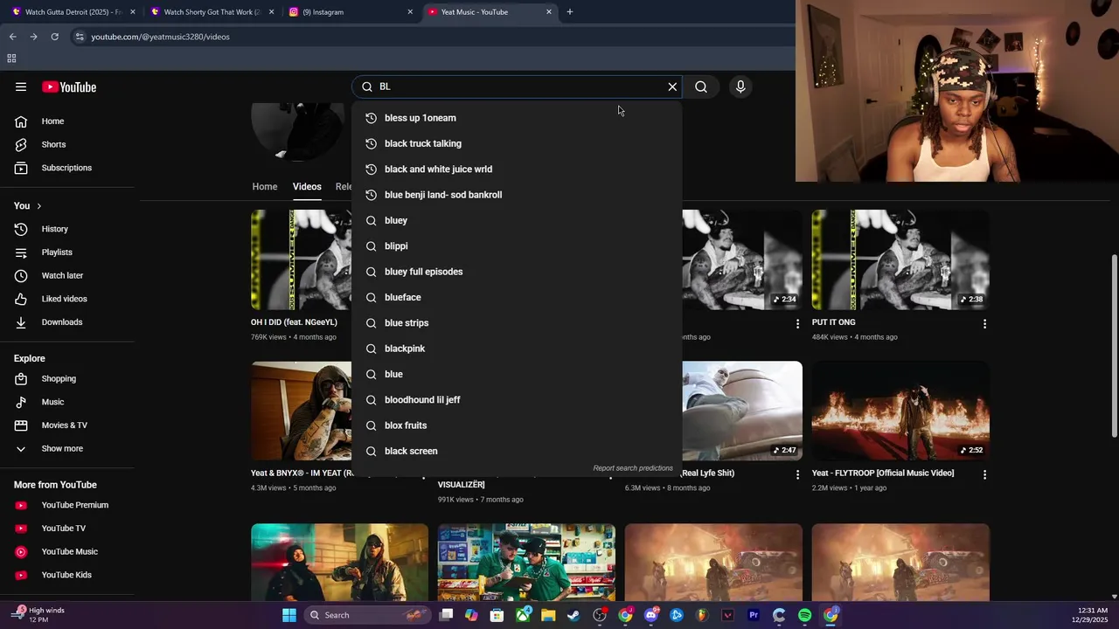Select suggestion 'blue benji land- sod bankroll'
This screenshot has height=629, width=1119.
517,195
